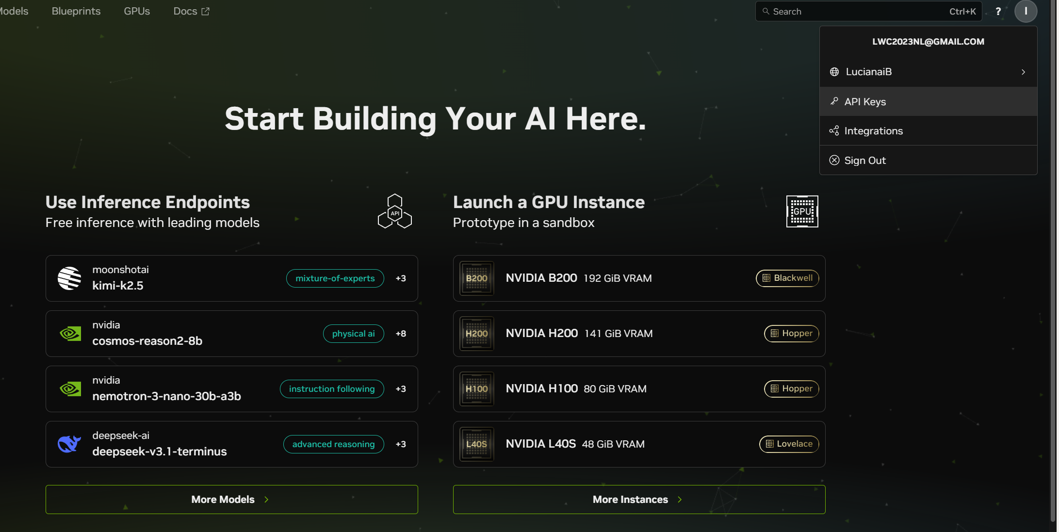Click the NVIDIA L40S chip thumbnail

click(x=476, y=444)
